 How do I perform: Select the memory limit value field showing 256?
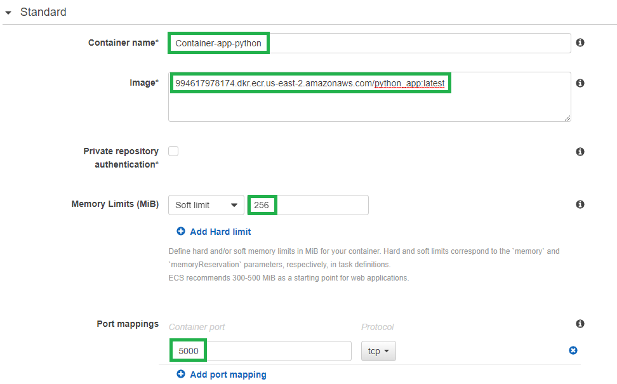tap(308, 205)
